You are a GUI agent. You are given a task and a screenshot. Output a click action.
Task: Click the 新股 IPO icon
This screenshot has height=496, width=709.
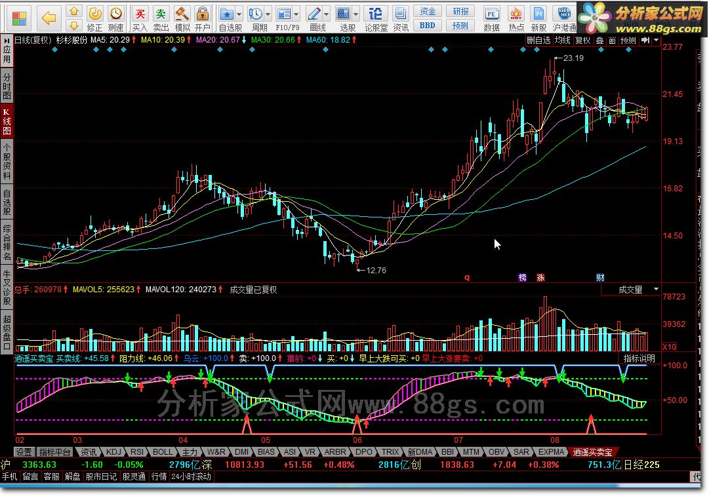coord(538,14)
